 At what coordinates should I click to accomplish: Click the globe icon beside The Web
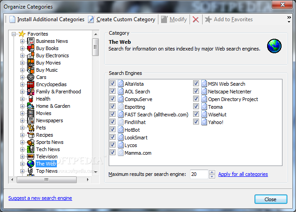(31, 164)
